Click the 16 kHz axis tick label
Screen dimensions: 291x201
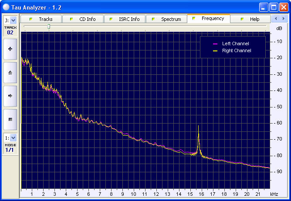coord(201,194)
